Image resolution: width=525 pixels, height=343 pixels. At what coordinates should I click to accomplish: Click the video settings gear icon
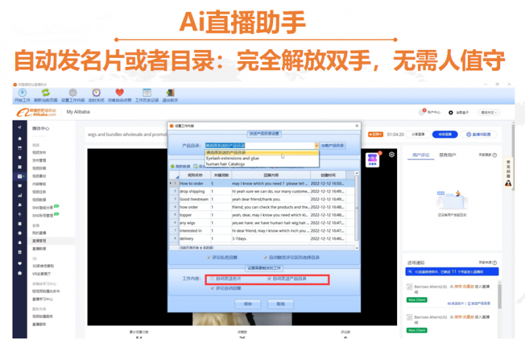391,154
